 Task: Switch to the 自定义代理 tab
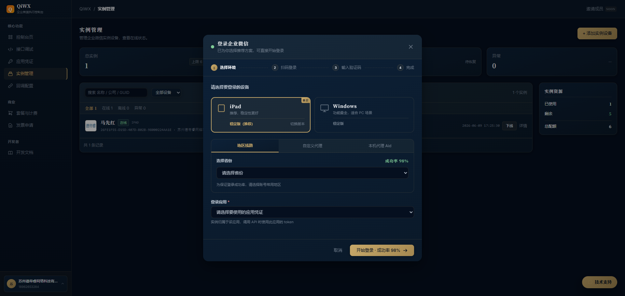pyautogui.click(x=312, y=146)
